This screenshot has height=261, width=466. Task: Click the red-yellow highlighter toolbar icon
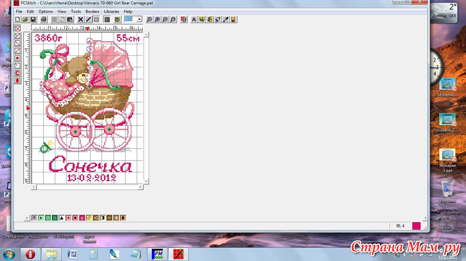coord(233,19)
